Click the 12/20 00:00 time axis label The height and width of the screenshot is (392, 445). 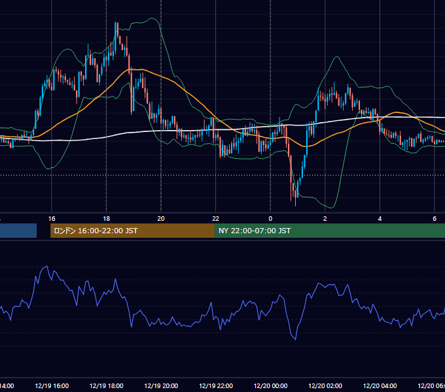pos(270,385)
